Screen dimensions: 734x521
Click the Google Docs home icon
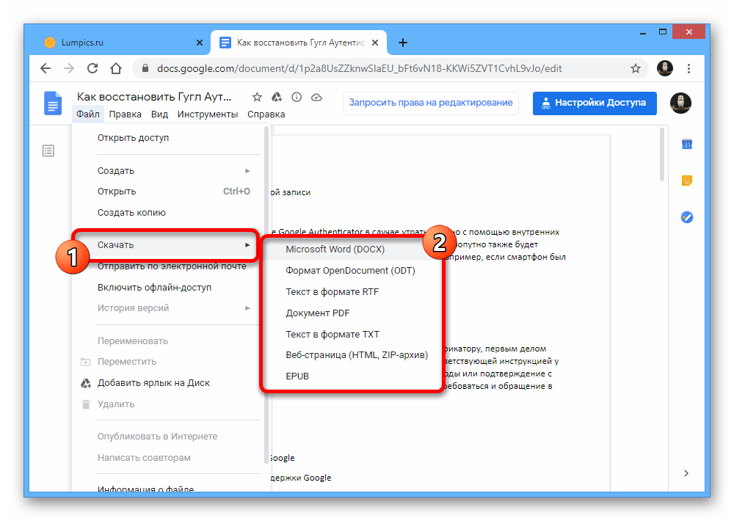click(54, 103)
